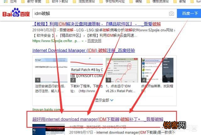The image size is (201, 135).
Task: Click the caption 点击开始菜单，找到程
Action: (157, 89)
